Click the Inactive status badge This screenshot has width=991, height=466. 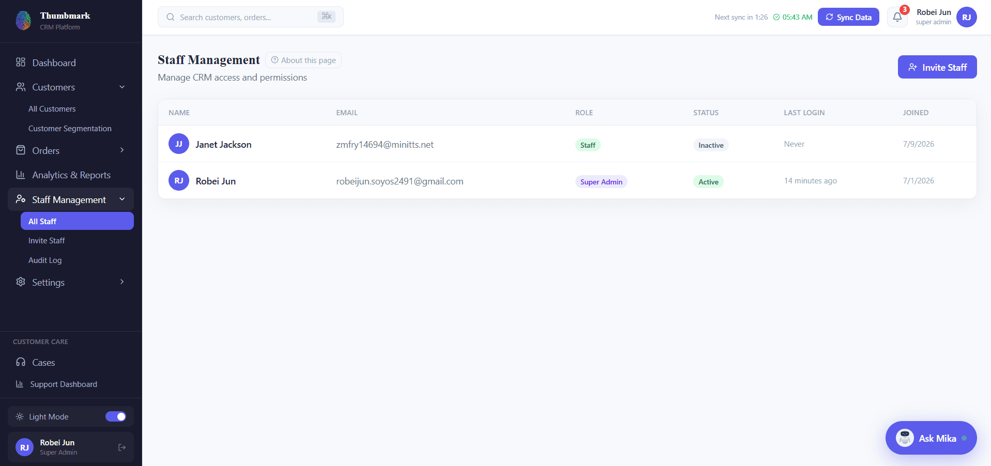coord(711,145)
